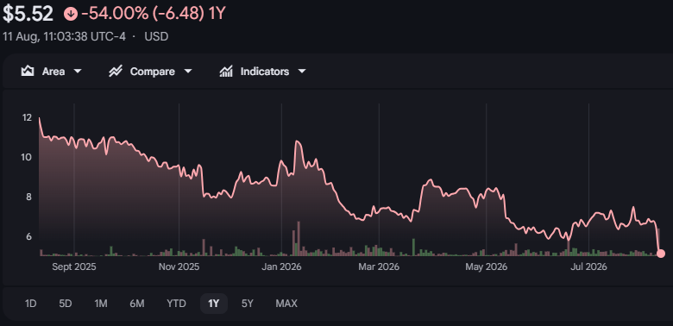Switch to the 6M range

point(137,304)
